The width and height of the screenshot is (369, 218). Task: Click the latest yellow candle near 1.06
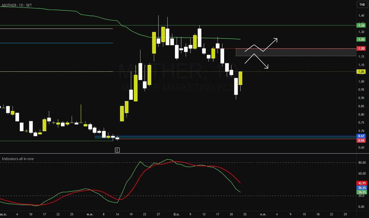240,78
